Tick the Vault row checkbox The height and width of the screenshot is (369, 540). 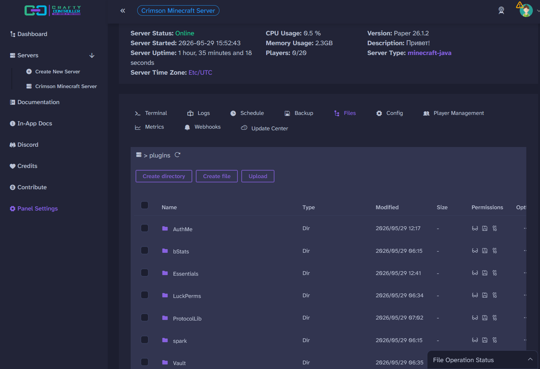click(144, 362)
